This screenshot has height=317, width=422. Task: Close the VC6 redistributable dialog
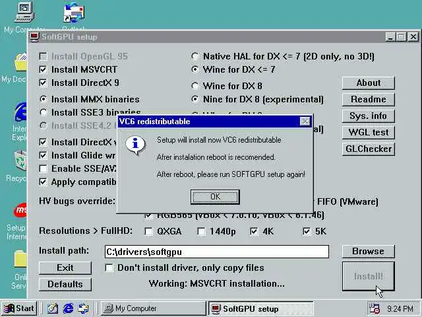305,122
